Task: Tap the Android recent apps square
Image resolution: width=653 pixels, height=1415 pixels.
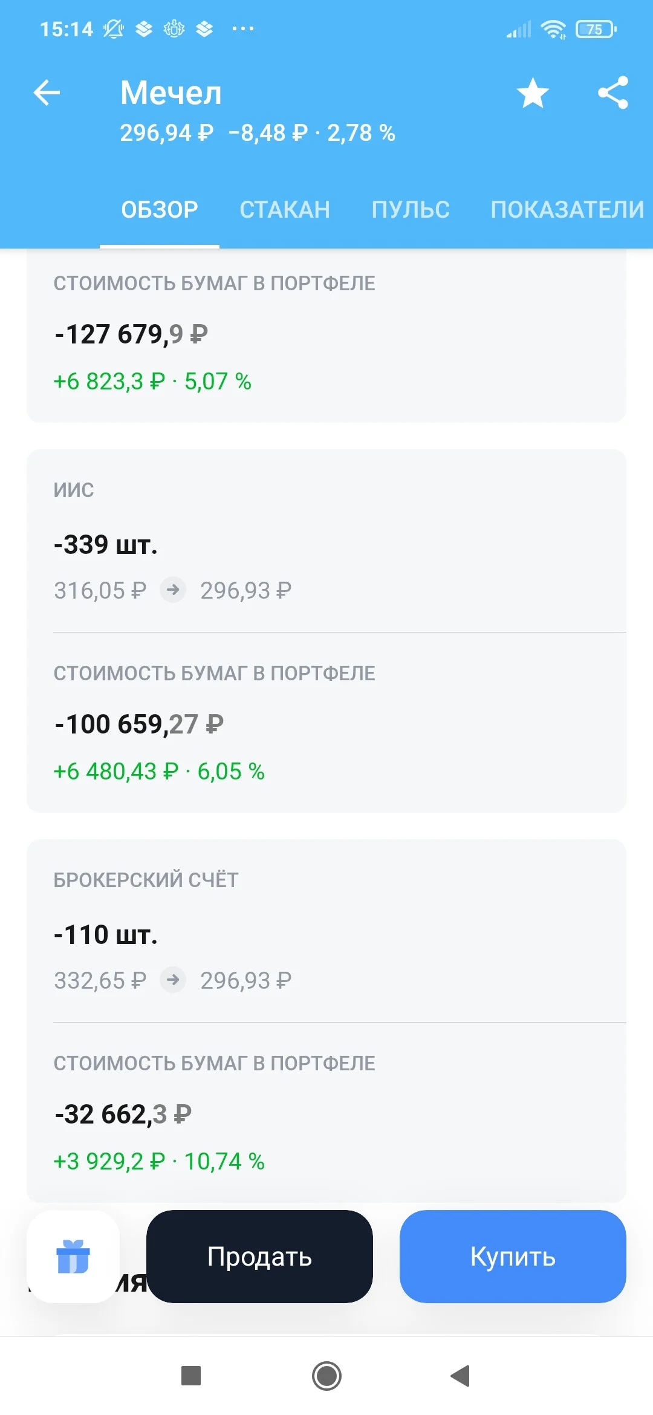Action: 191,1376
